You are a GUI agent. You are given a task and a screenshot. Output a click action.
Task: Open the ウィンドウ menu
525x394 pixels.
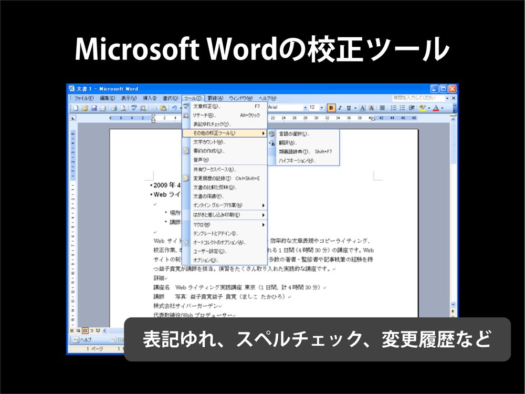pyautogui.click(x=240, y=98)
